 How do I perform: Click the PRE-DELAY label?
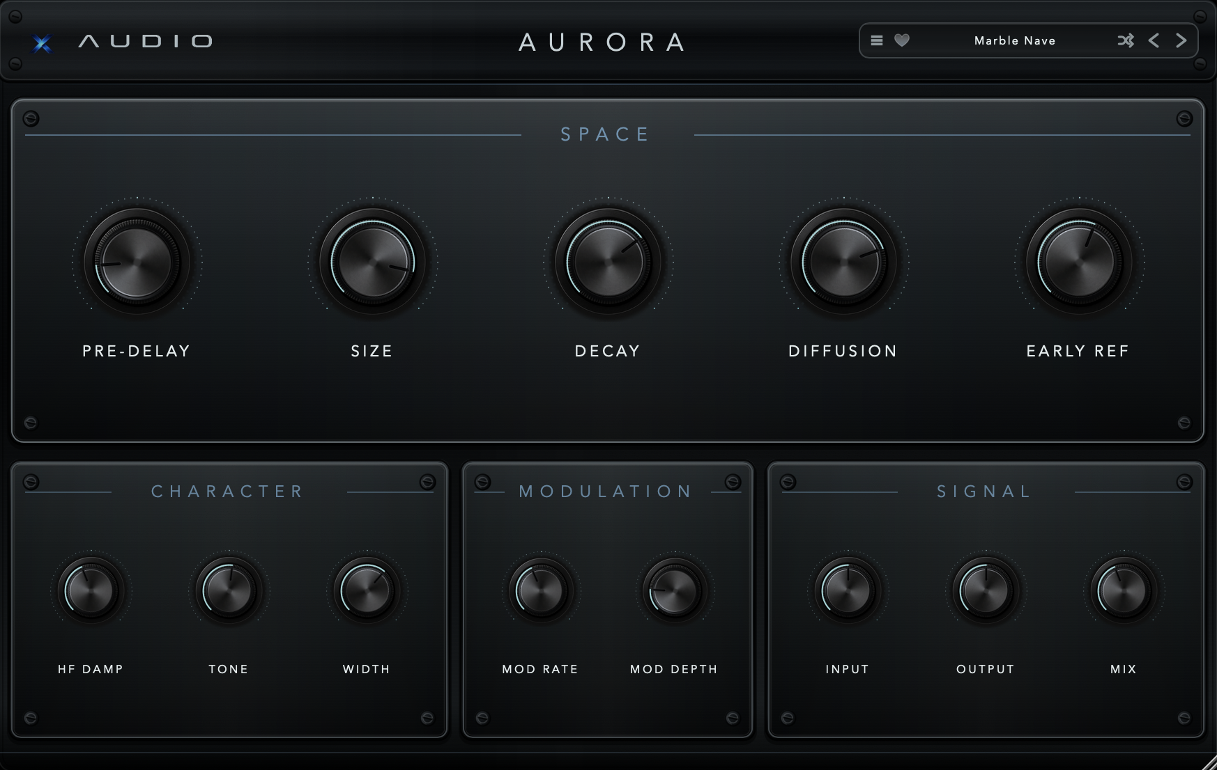[x=137, y=351]
